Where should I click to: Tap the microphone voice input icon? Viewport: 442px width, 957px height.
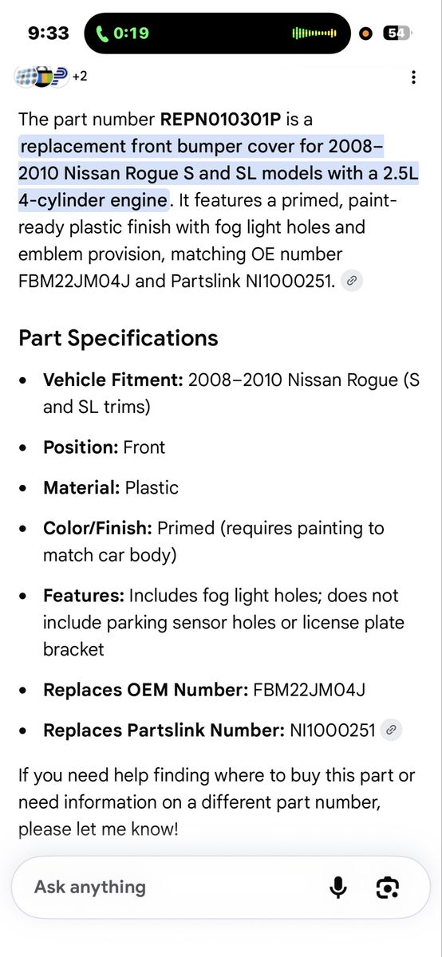(338, 887)
